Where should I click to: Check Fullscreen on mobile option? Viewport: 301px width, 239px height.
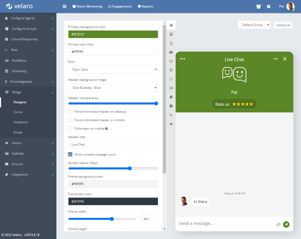coord(70,129)
